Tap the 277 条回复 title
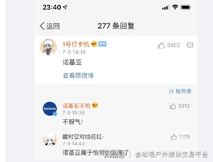Screen dimensions: 213x162 click(116, 26)
